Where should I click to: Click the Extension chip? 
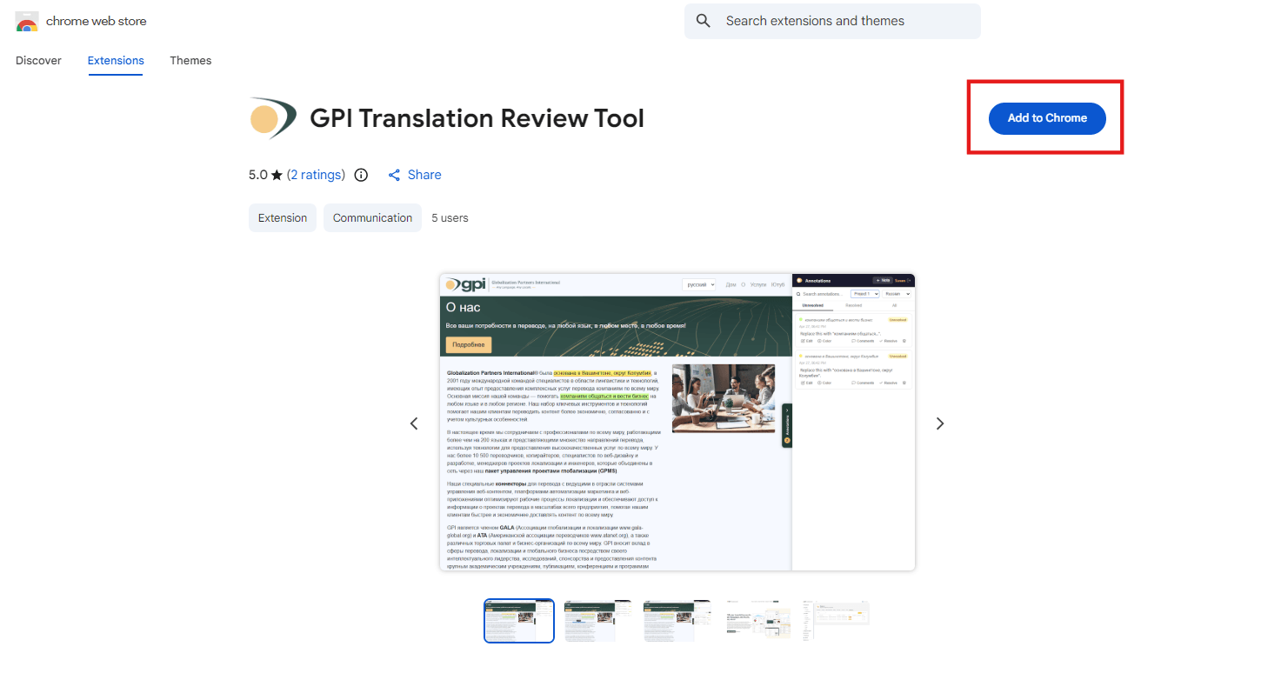(283, 218)
